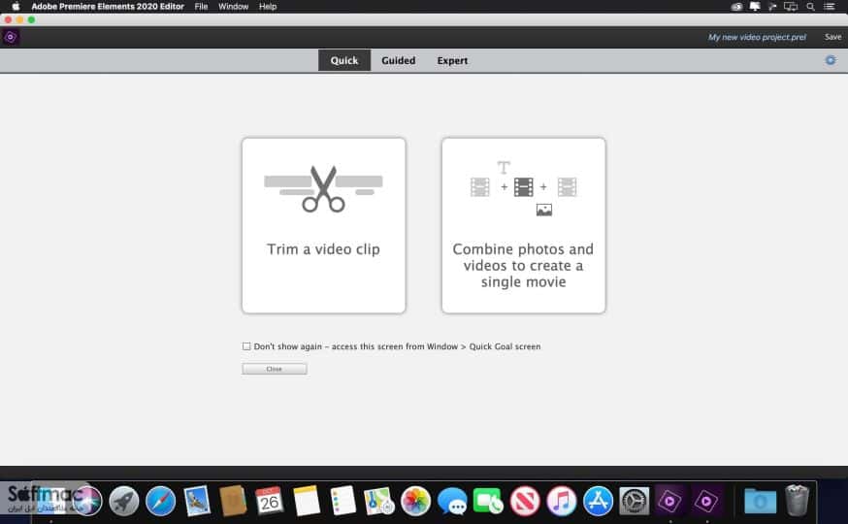Open Downloads folder in dock

coord(760,501)
